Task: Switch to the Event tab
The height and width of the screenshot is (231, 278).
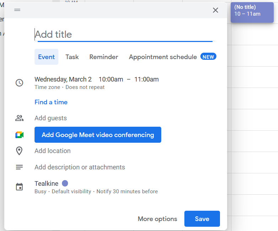Action: coord(46,57)
